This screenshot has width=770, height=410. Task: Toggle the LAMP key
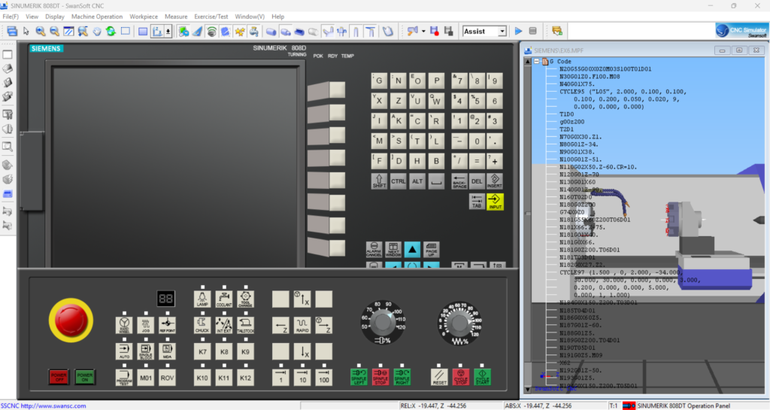pos(202,299)
